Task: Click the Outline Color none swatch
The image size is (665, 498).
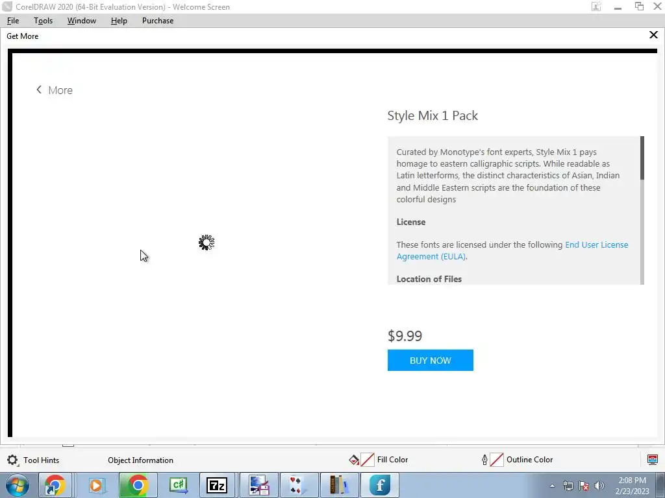Action: pyautogui.click(x=497, y=460)
